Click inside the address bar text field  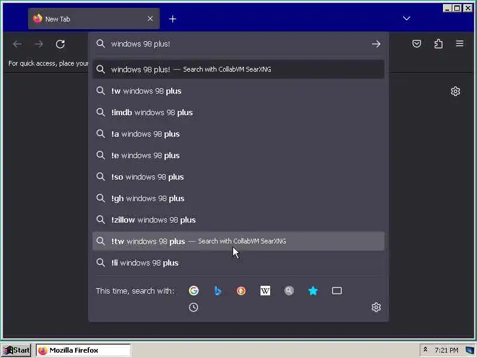coord(237,44)
